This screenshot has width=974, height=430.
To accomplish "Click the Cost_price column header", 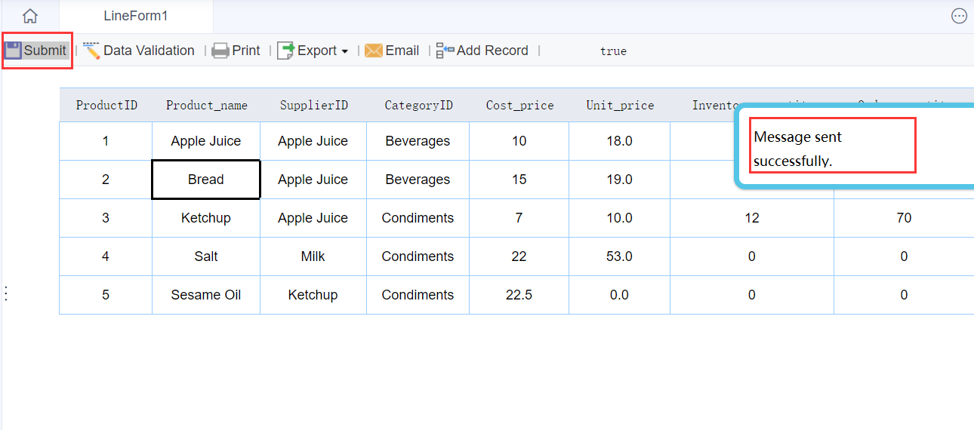I will (x=519, y=105).
